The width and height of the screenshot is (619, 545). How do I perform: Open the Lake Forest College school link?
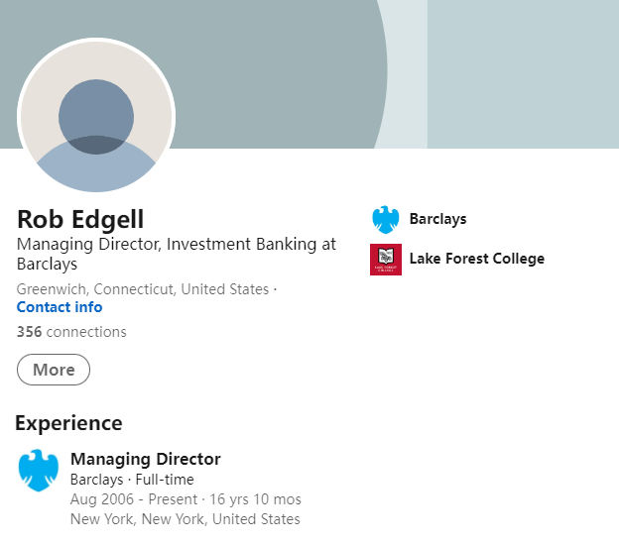pos(476,259)
